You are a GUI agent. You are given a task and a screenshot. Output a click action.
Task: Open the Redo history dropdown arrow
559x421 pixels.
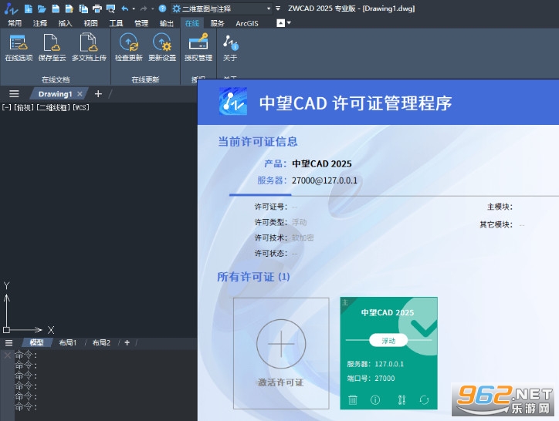pyautogui.click(x=153, y=9)
